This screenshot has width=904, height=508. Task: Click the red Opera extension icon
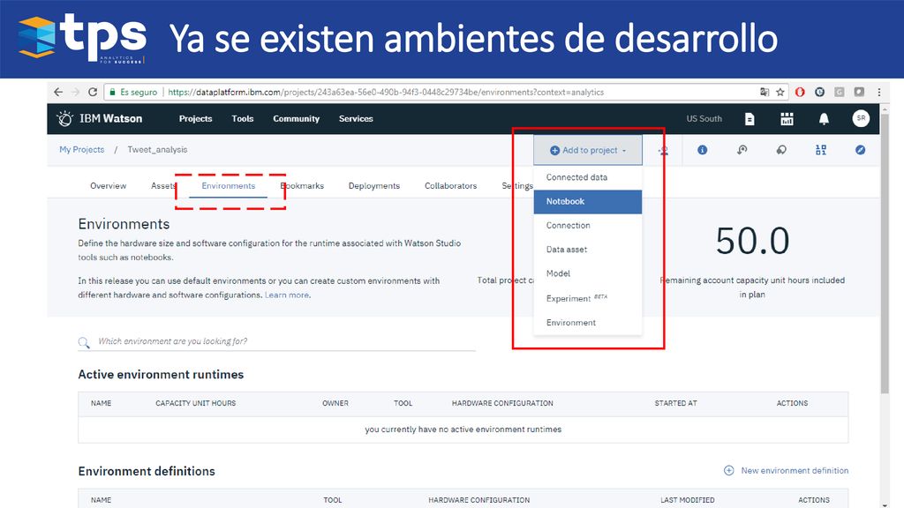(x=800, y=92)
